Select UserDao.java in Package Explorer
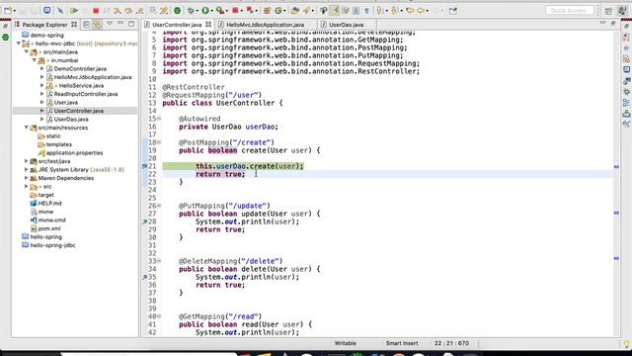 [x=71, y=119]
